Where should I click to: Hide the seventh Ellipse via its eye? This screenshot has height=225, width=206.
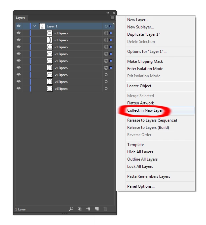tap(18, 74)
